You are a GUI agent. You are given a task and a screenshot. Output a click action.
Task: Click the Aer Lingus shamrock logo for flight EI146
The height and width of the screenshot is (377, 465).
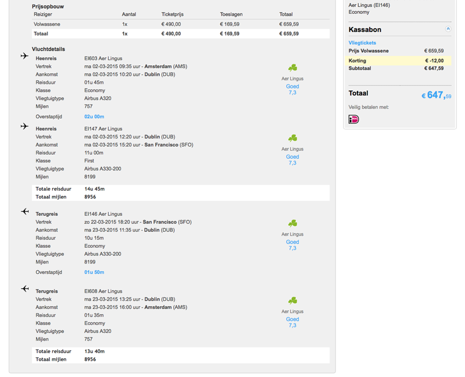pyautogui.click(x=292, y=223)
